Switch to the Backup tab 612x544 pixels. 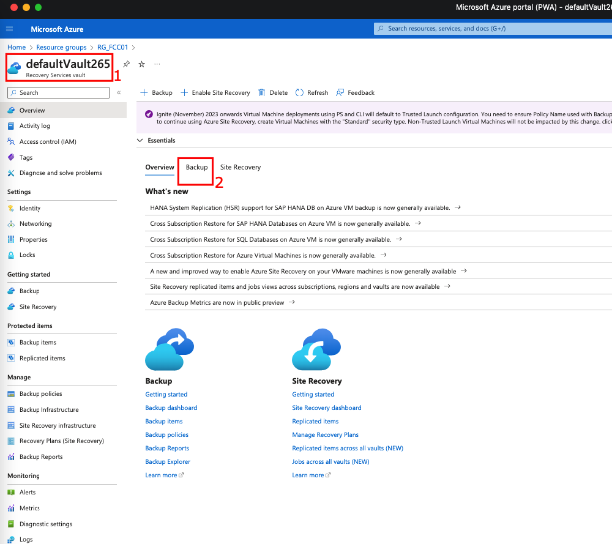pos(196,168)
